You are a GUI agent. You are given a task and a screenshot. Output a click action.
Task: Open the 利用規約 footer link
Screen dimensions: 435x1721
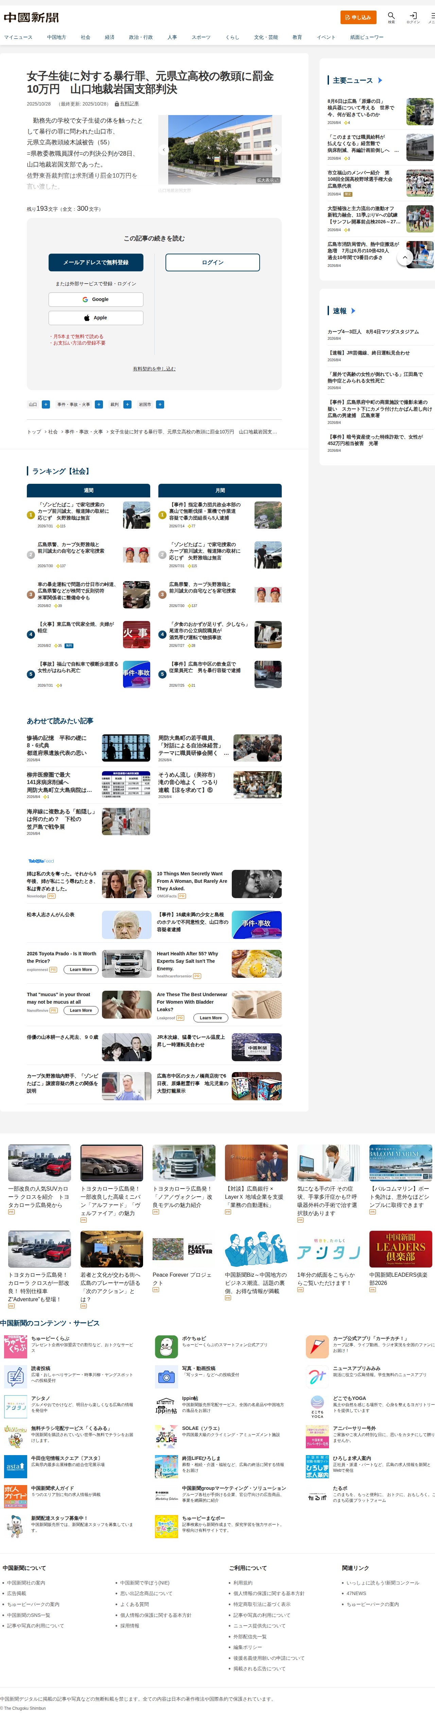pos(243,1583)
